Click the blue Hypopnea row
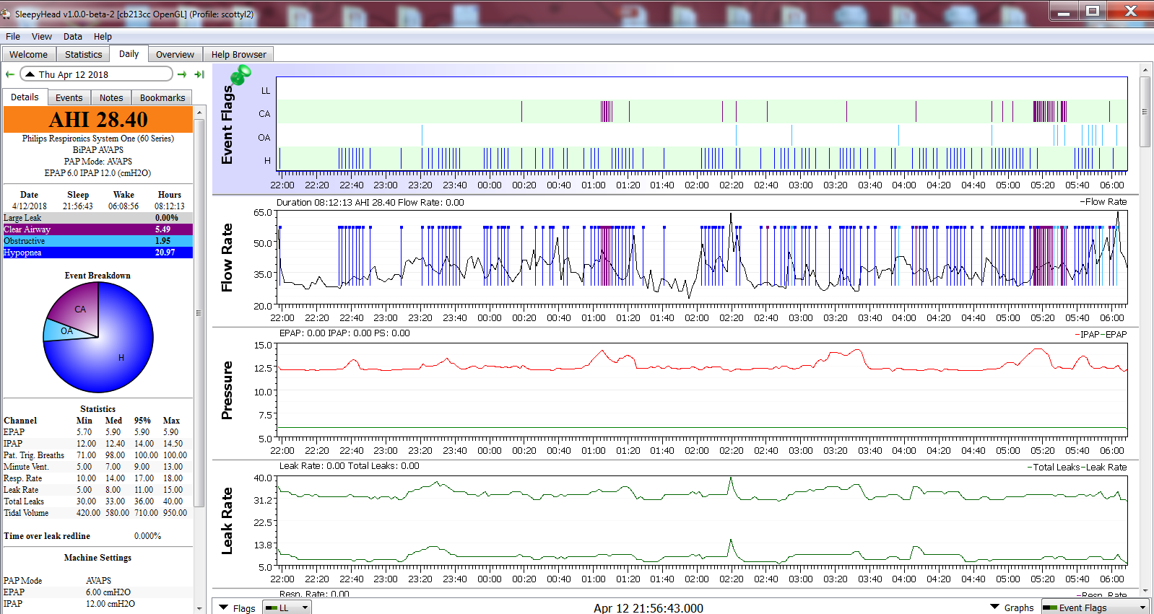The width and height of the screenshot is (1154, 614). click(98, 253)
